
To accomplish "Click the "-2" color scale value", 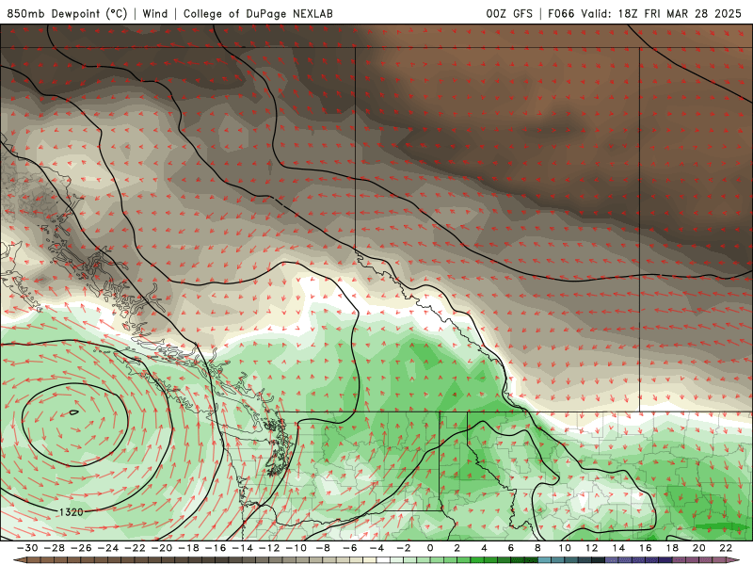I will click(x=404, y=548).
